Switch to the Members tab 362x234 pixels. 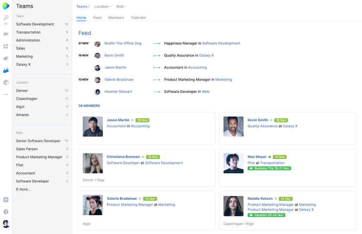click(116, 18)
